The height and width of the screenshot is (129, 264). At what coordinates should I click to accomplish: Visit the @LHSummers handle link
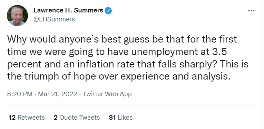[x=54, y=19]
